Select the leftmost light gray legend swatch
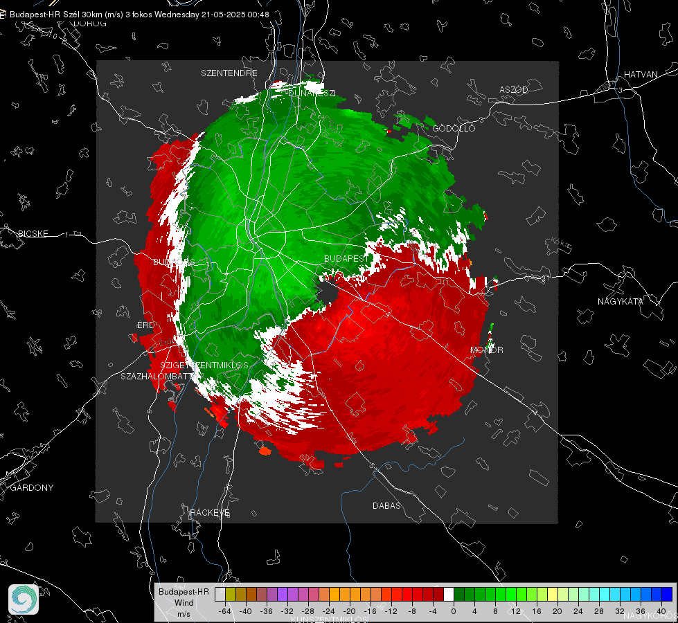The width and height of the screenshot is (678, 623). pyautogui.click(x=220, y=595)
